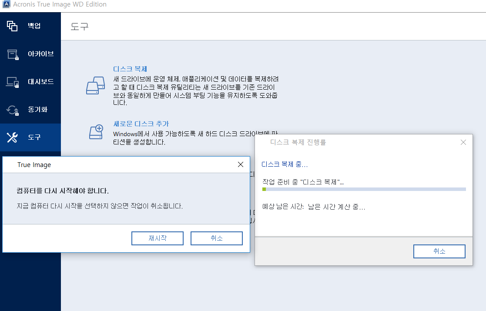This screenshot has height=311, width=486.
Task: Click the 도구 page heading
Action: (x=80, y=27)
